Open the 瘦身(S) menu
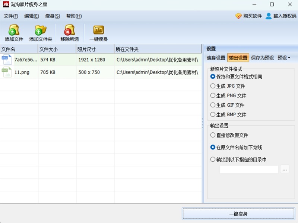 click(53, 16)
